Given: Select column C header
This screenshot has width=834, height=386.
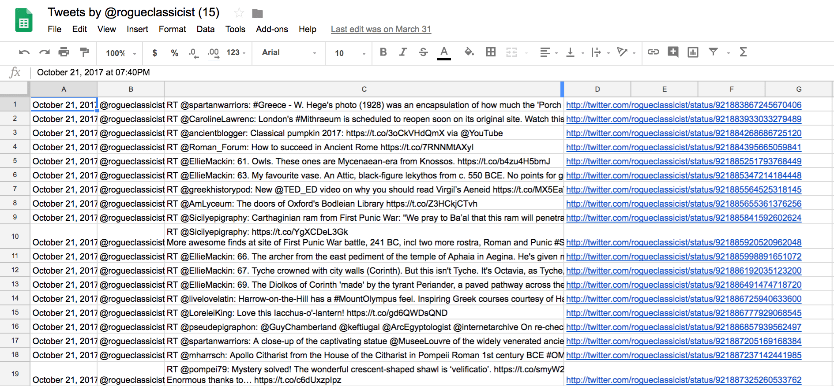Looking at the screenshot, I should [364, 89].
